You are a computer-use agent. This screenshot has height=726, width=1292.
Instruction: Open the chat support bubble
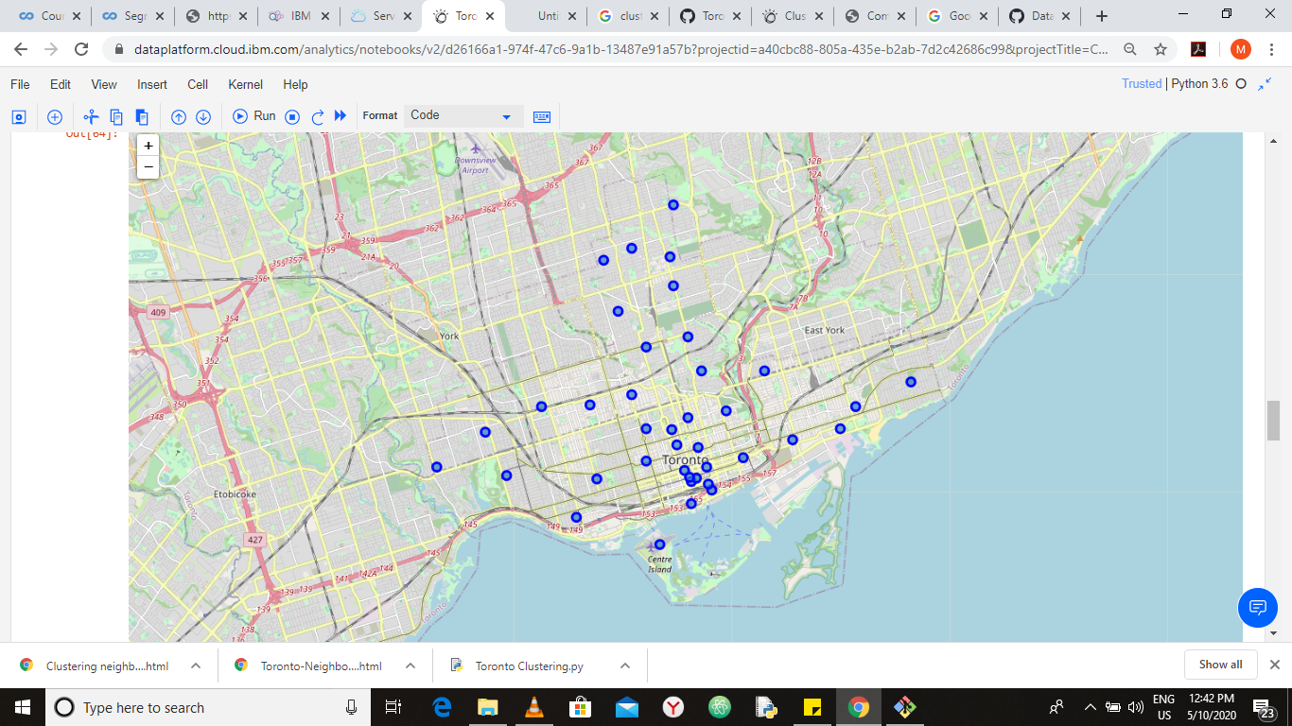pyautogui.click(x=1257, y=608)
